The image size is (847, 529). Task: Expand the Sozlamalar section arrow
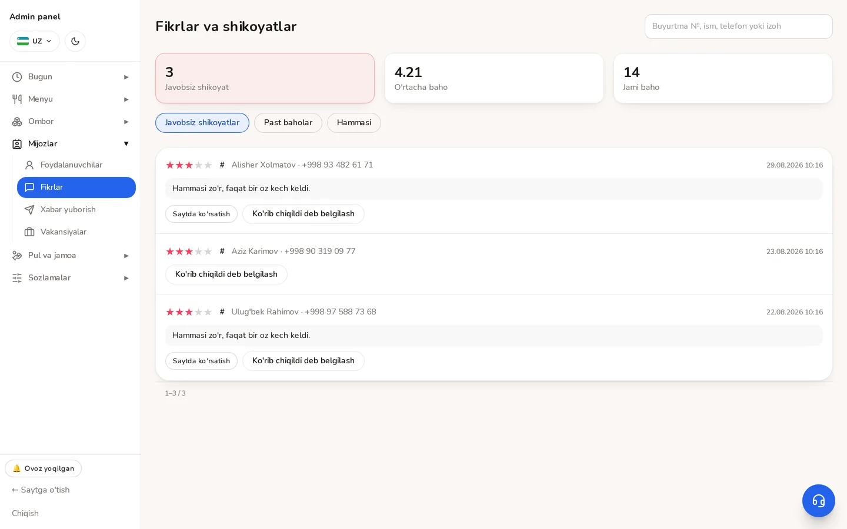(x=126, y=278)
